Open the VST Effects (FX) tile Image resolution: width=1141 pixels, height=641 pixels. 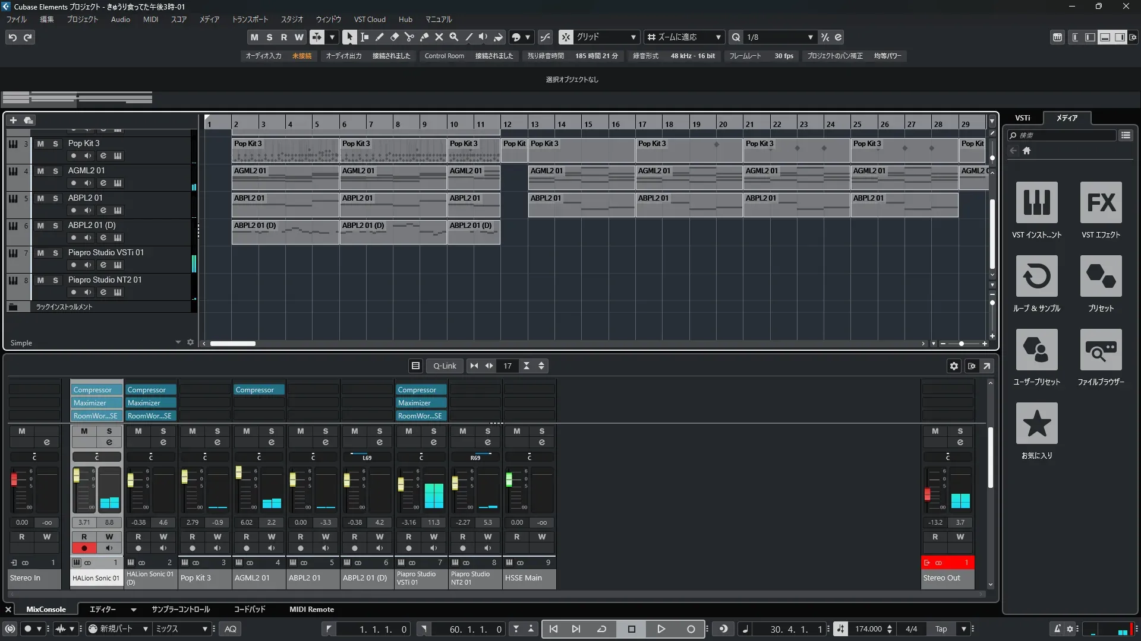coord(1101,203)
